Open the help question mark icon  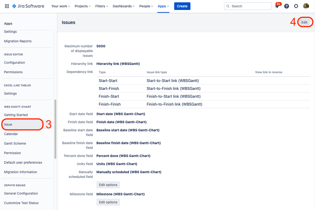[287, 6]
